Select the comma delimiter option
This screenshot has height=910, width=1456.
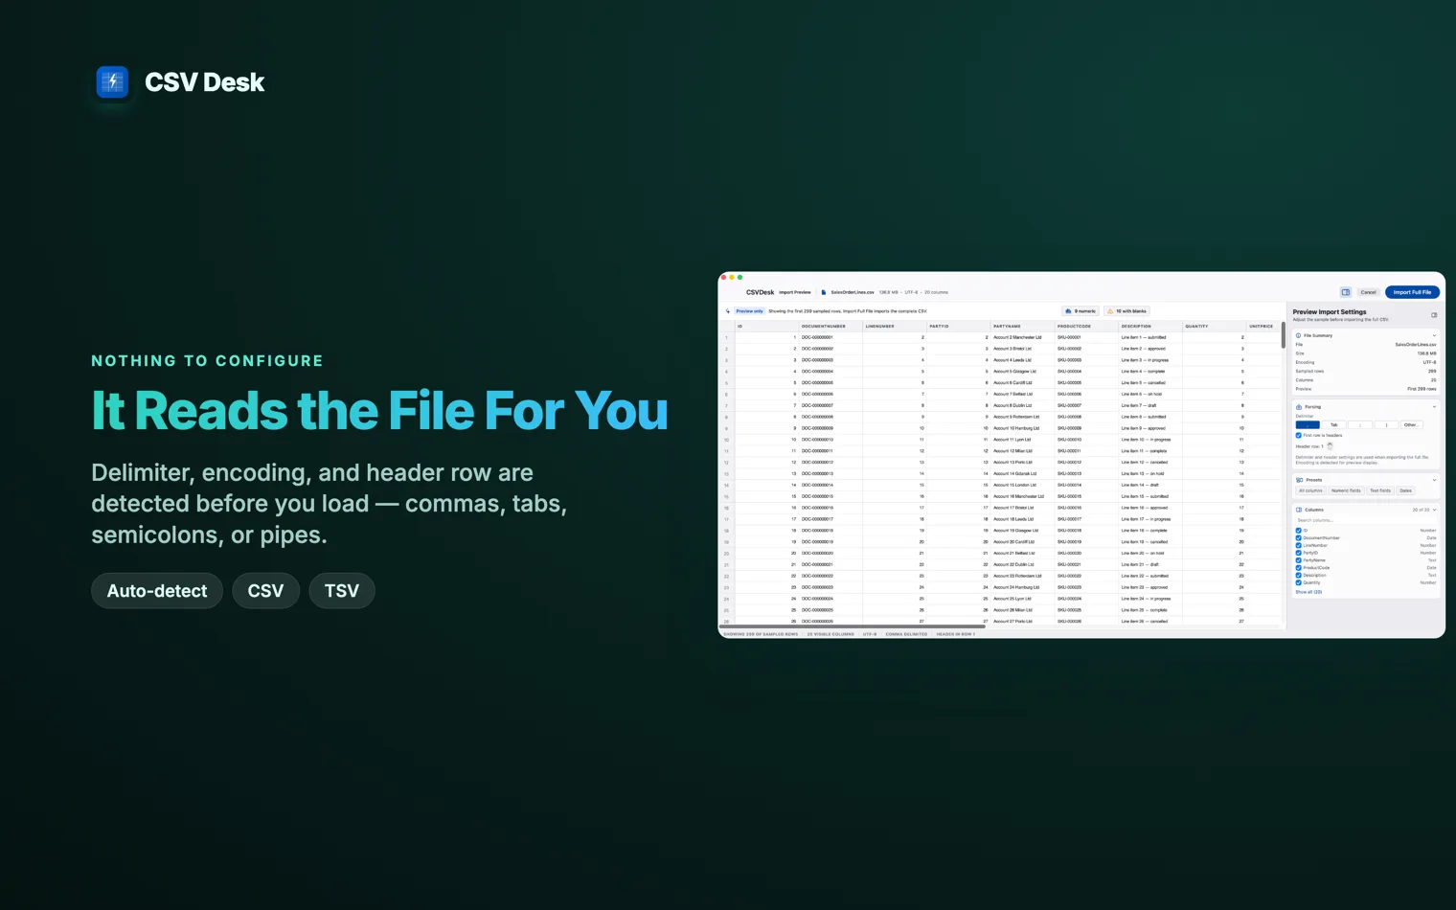[x=1308, y=425]
